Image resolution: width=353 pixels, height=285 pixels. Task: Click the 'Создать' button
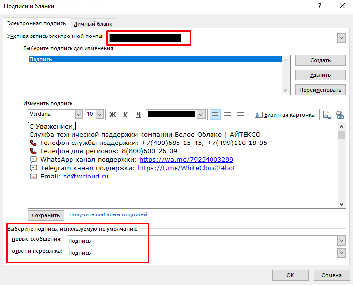pyautogui.click(x=320, y=60)
